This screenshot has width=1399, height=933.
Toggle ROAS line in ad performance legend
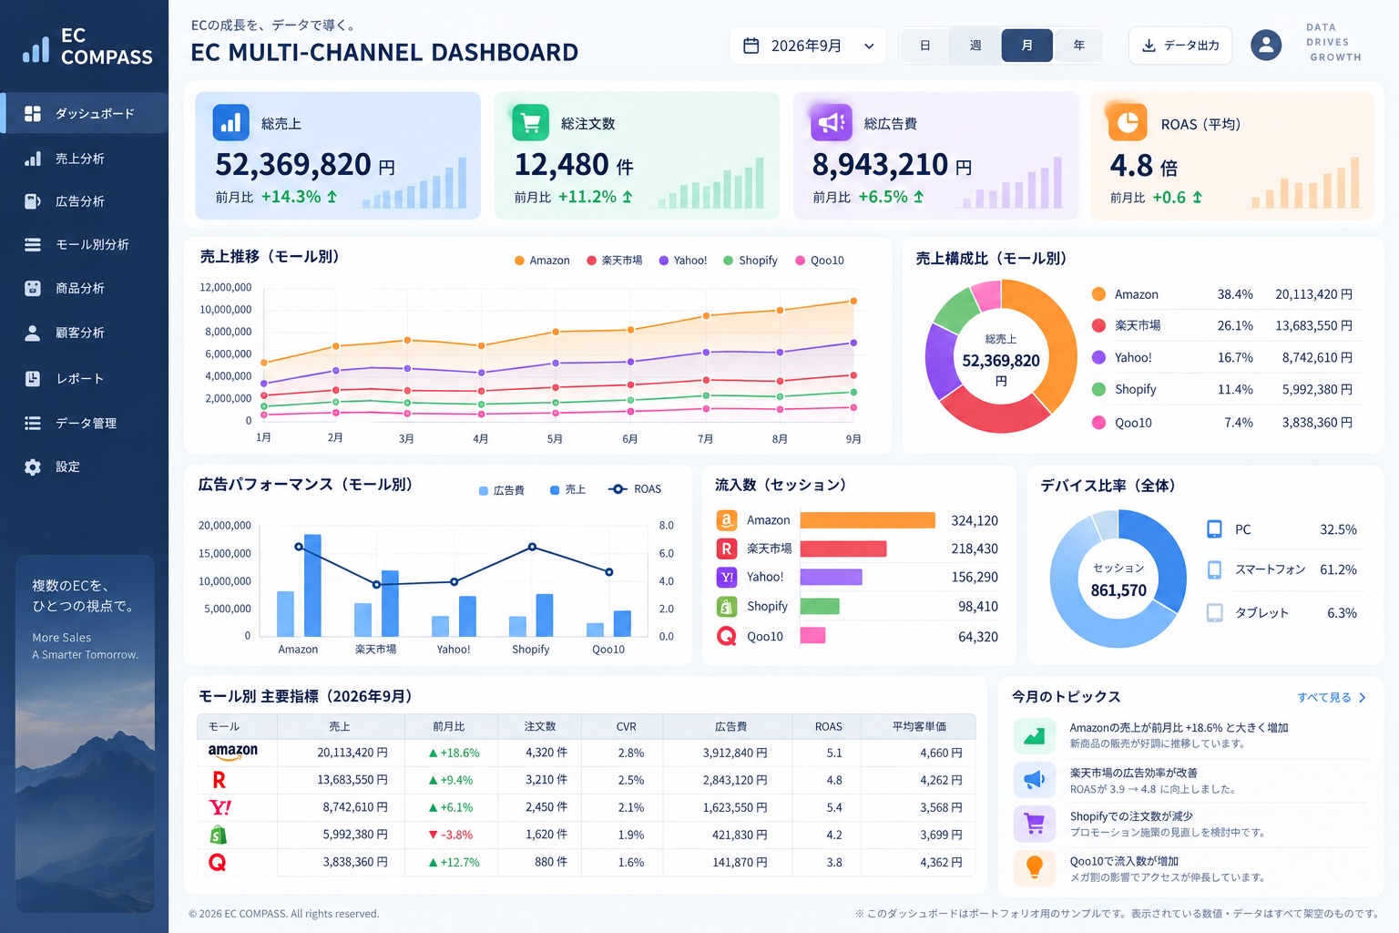tap(635, 489)
